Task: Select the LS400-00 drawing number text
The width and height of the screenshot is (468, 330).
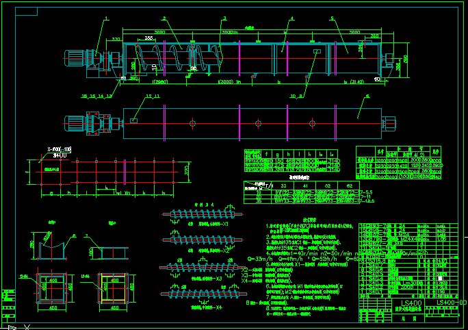Action: 452,302
